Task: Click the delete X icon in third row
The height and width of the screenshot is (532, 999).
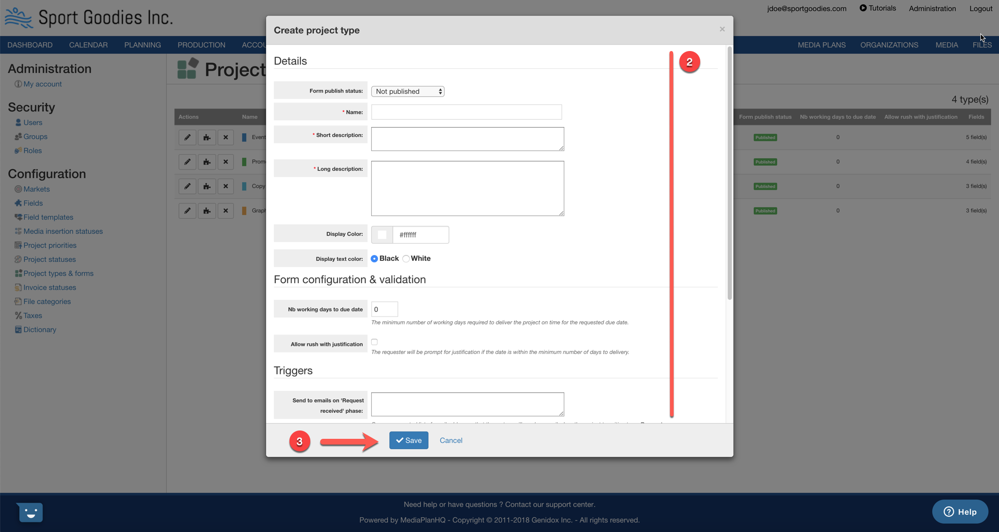Action: click(x=225, y=186)
